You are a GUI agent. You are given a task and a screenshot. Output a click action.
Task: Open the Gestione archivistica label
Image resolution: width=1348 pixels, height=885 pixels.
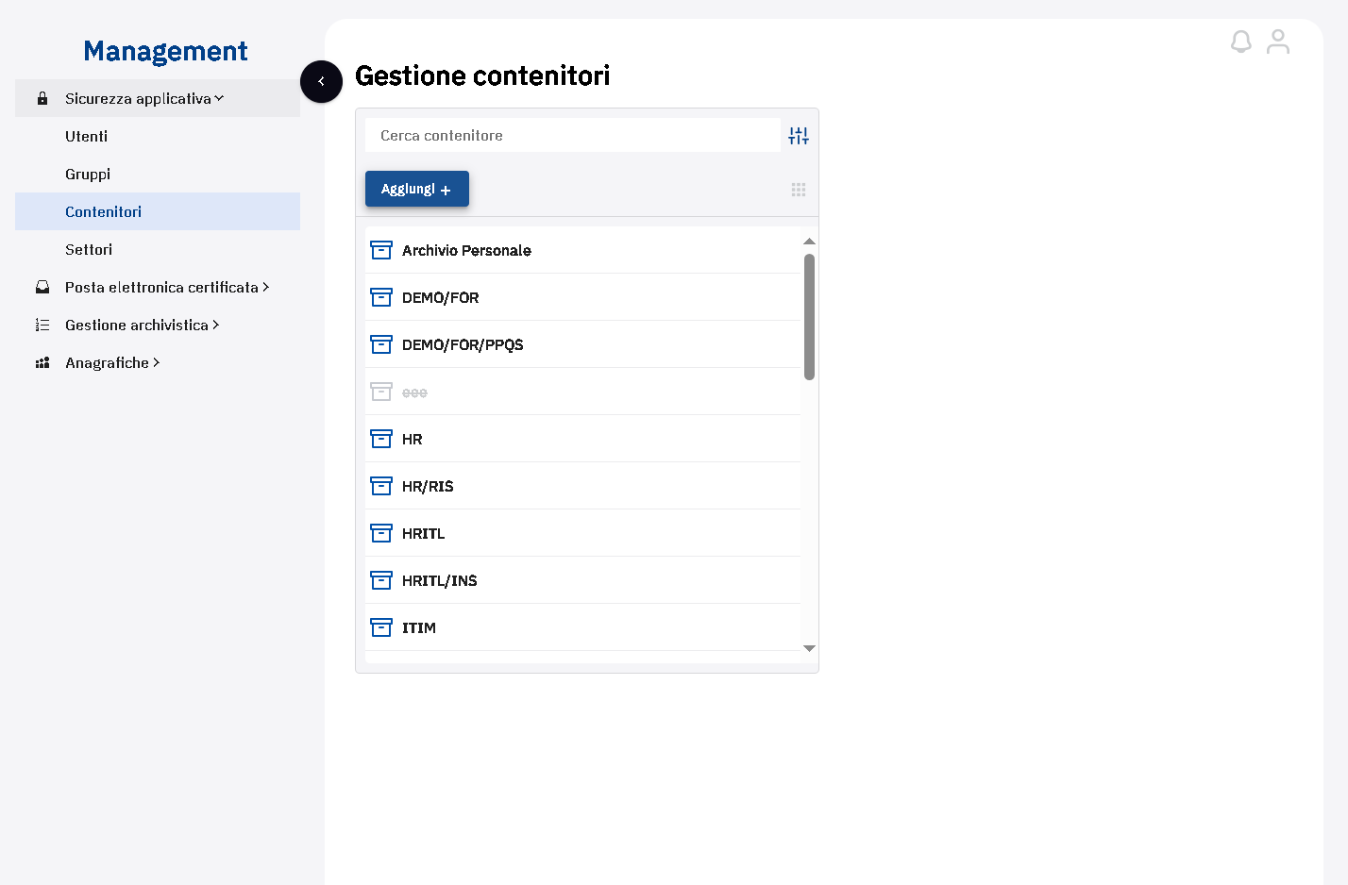[x=137, y=325]
